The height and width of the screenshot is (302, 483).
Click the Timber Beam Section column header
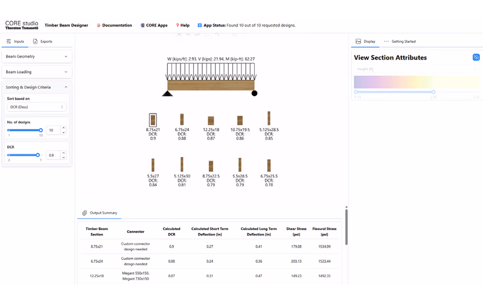97,231
